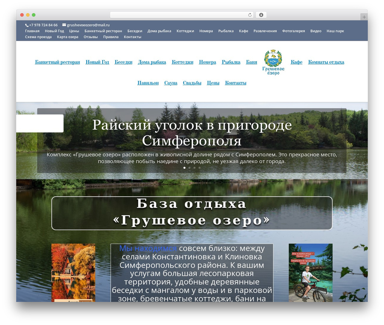Click the Мы находимся blue link
This screenshot has height=325, width=384.
[148, 248]
